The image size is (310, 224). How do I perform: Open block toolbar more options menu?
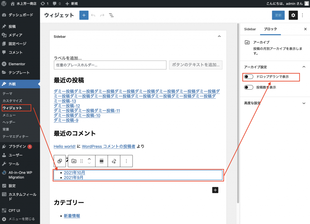pyautogui.click(x=127, y=161)
